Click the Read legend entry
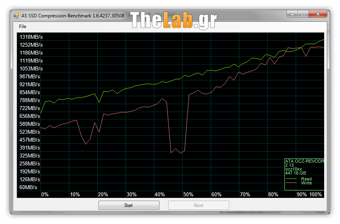Viewport: 340px width, 224px height. pyautogui.click(x=306, y=179)
